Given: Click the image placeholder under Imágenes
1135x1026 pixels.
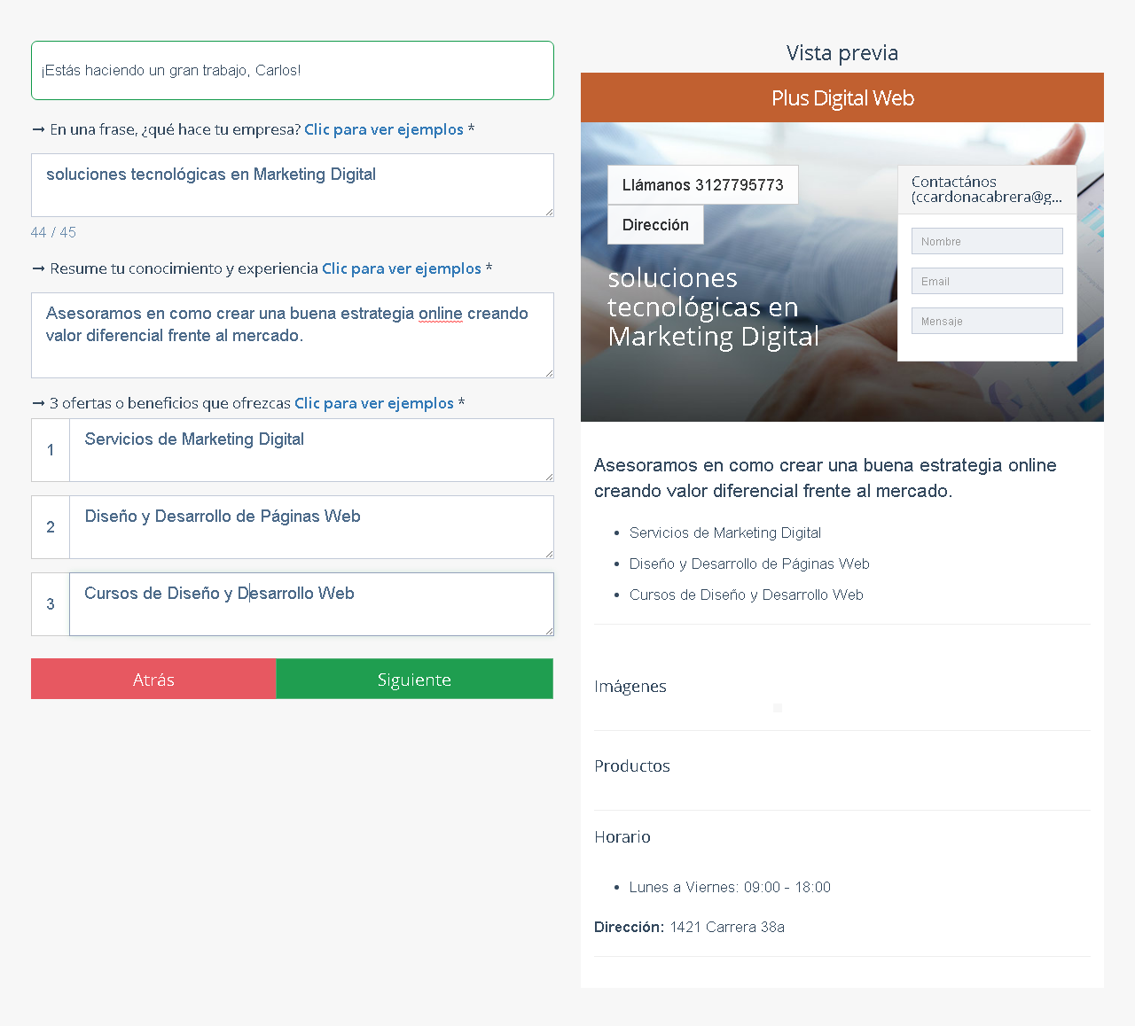Looking at the screenshot, I should tap(778, 708).
